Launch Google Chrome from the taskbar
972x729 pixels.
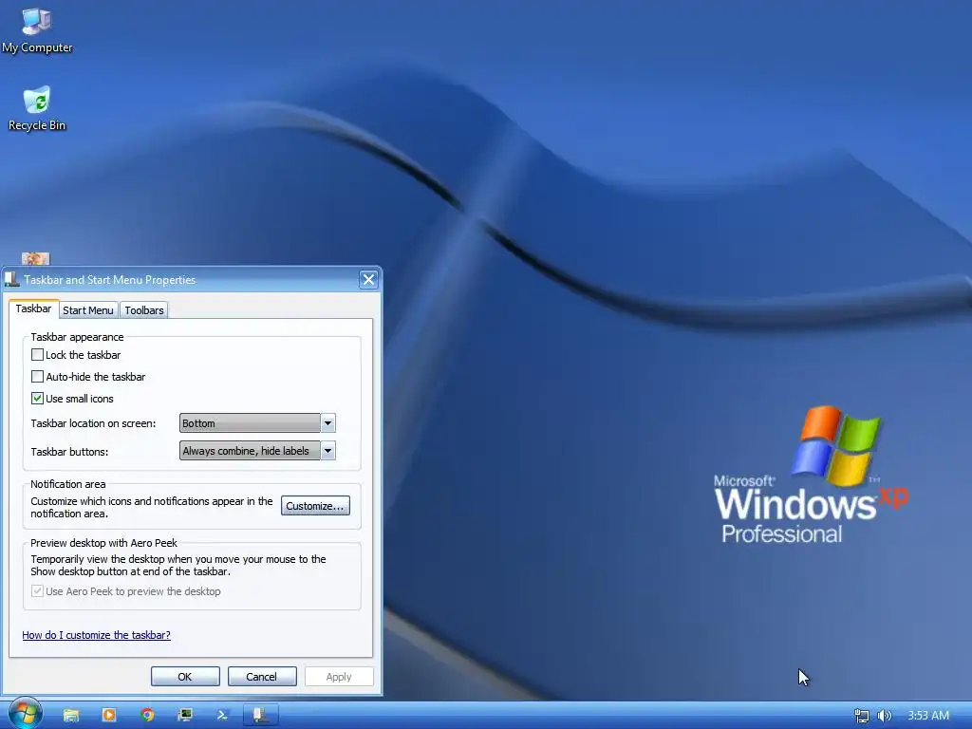click(x=147, y=715)
